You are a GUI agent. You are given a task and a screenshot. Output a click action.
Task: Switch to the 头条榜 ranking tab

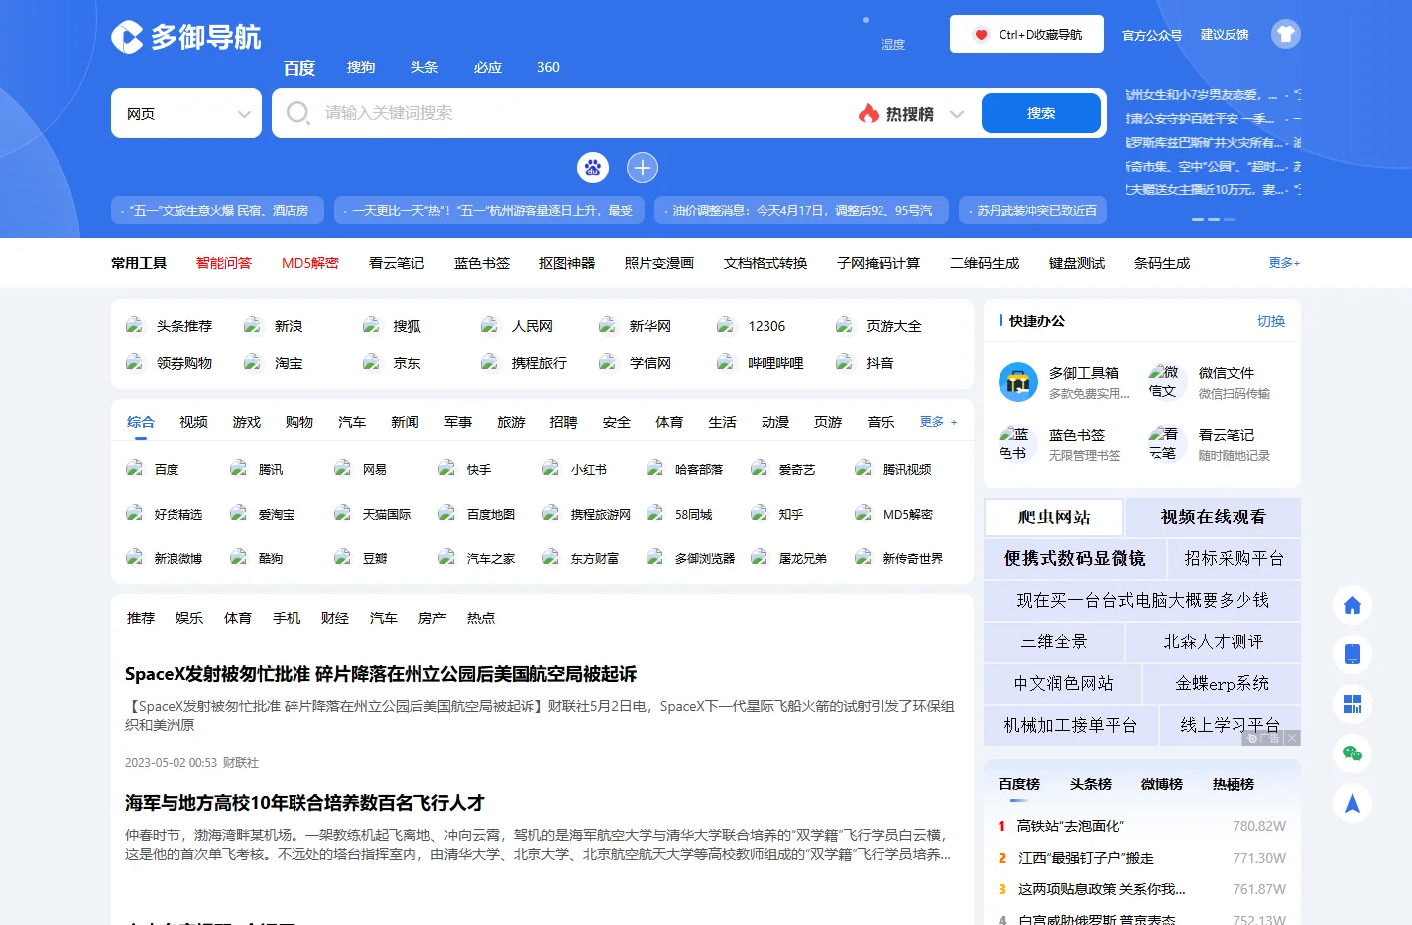coord(1091,784)
